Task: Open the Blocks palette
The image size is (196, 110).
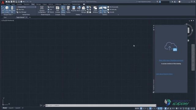Action: click(79, 9)
